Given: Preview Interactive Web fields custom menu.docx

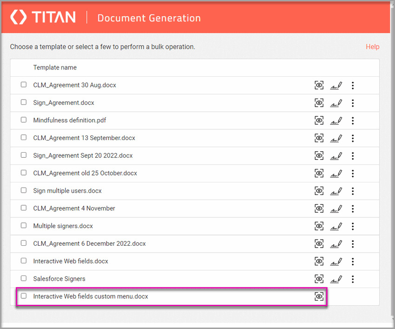Looking at the screenshot, I should 319,296.
